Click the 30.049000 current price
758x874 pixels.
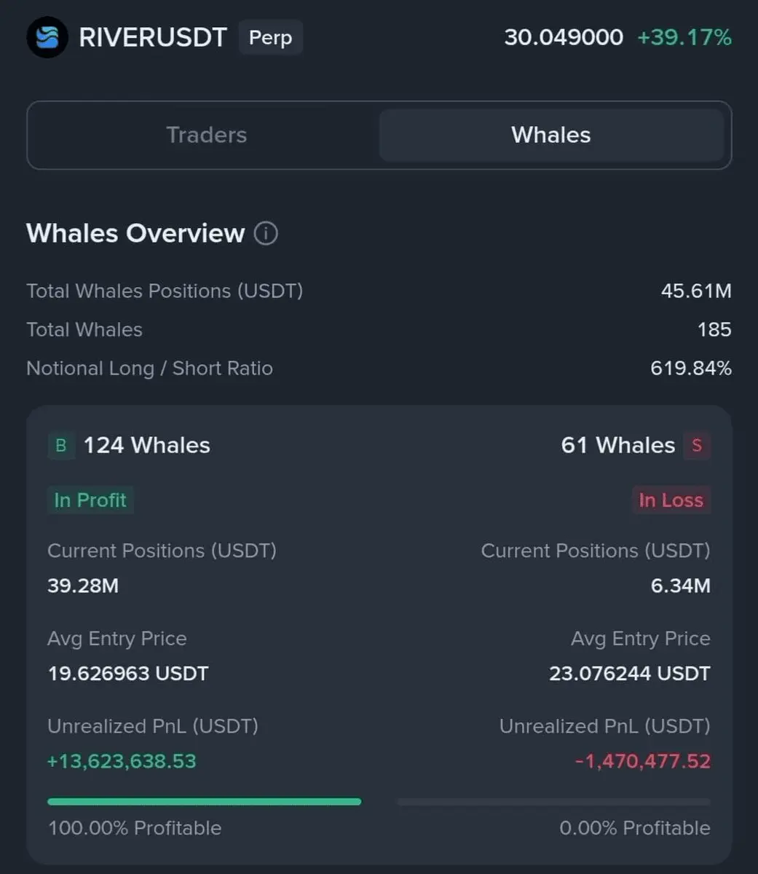(x=564, y=37)
